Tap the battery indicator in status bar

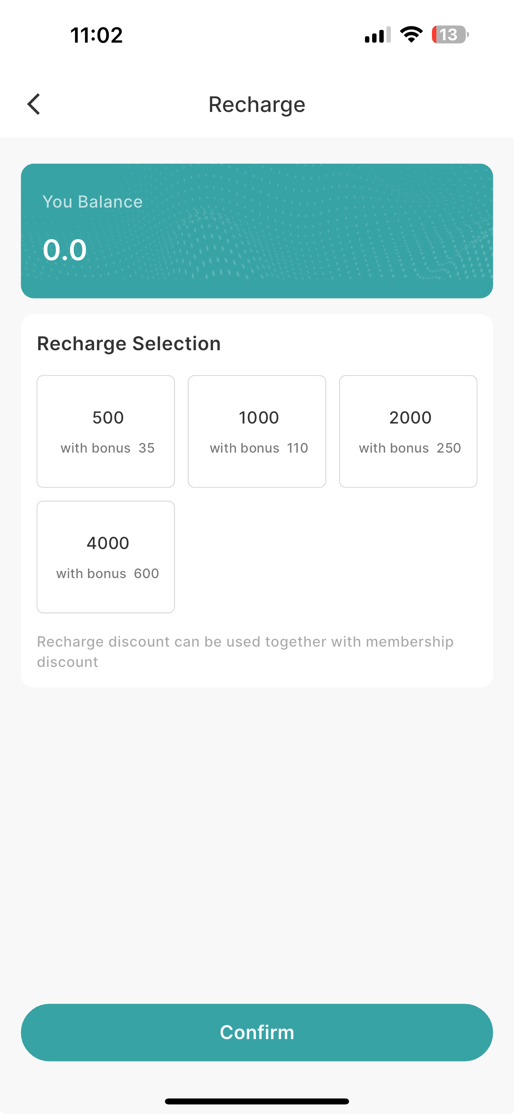(450, 35)
